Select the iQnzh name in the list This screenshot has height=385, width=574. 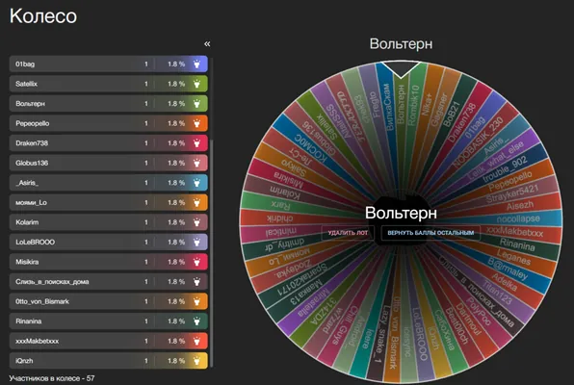click(24, 361)
